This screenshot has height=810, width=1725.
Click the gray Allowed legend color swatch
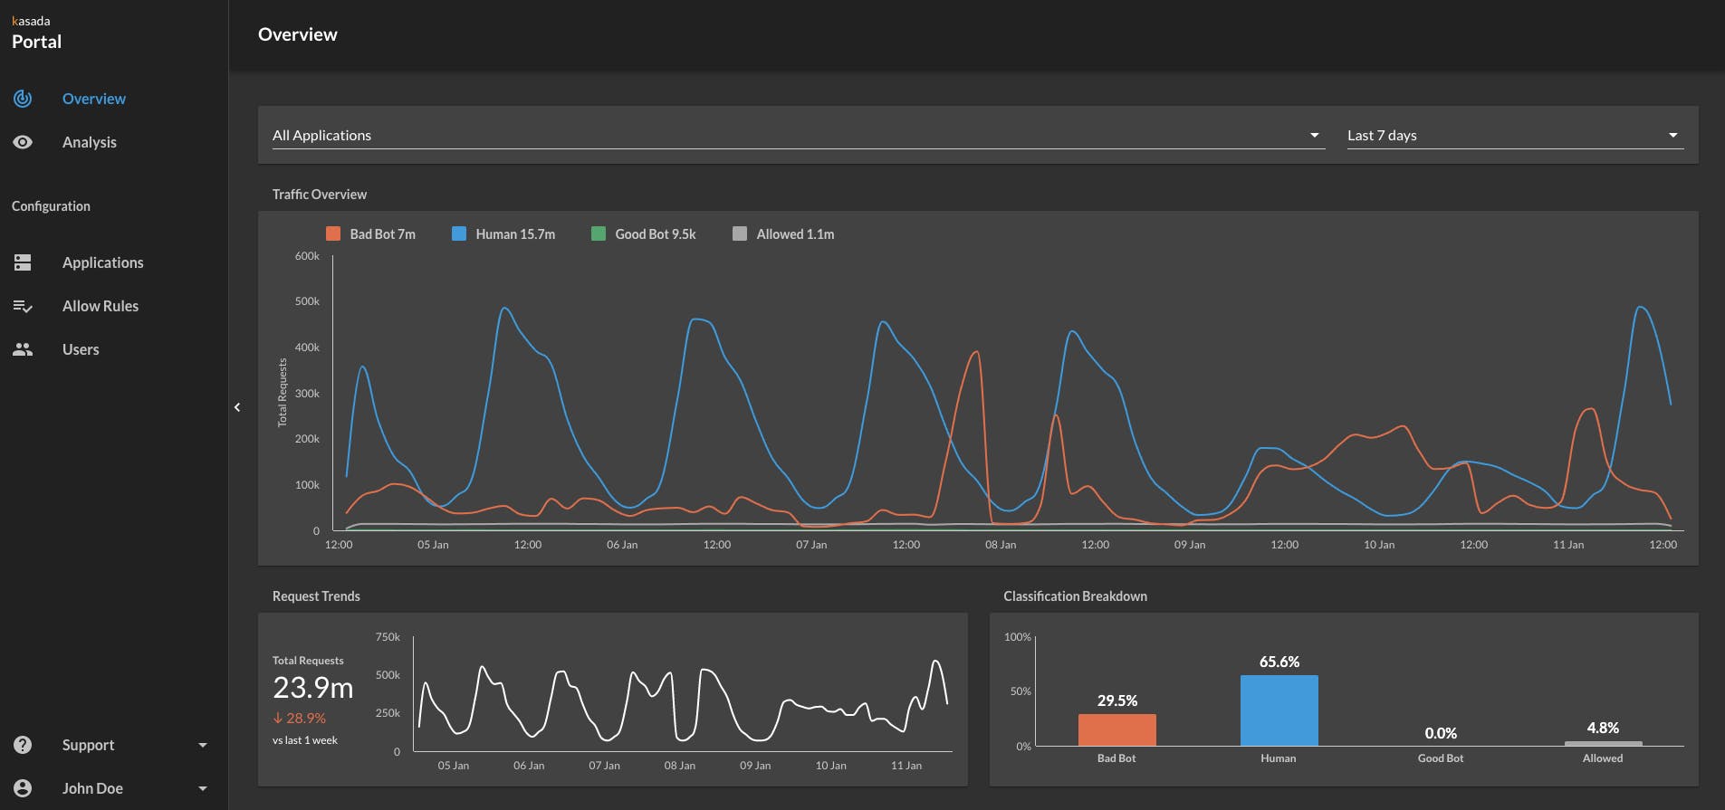click(740, 233)
